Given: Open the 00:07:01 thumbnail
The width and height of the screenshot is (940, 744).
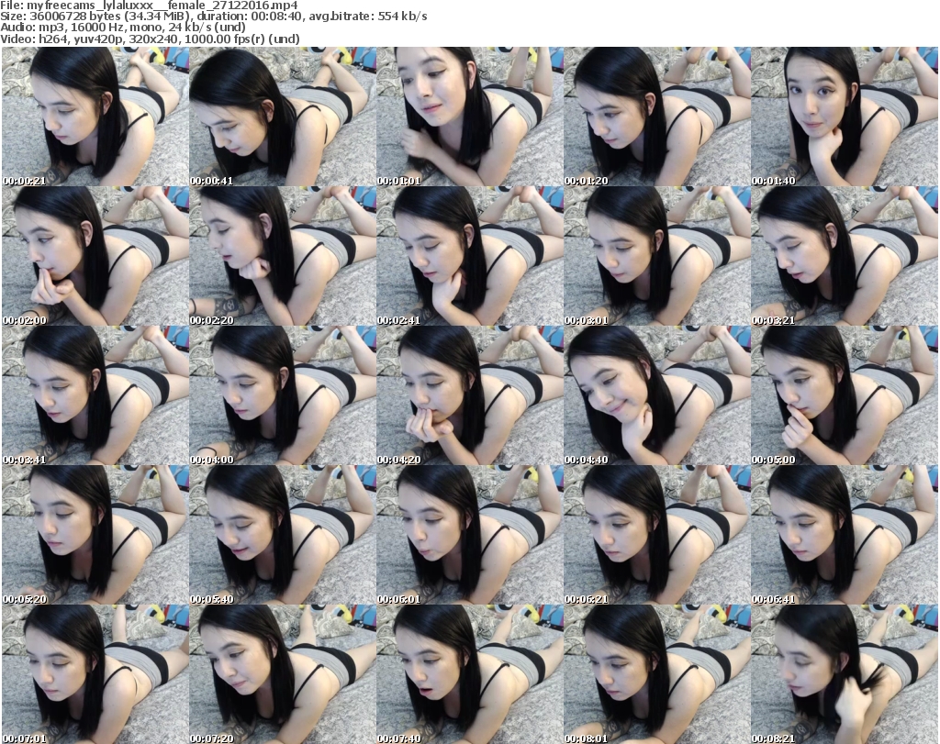Looking at the screenshot, I should (x=94, y=674).
